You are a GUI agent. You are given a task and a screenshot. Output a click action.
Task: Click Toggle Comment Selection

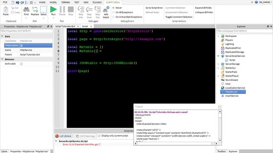tap(179, 17)
